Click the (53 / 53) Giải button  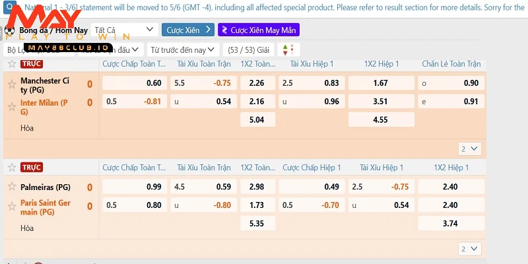(248, 49)
